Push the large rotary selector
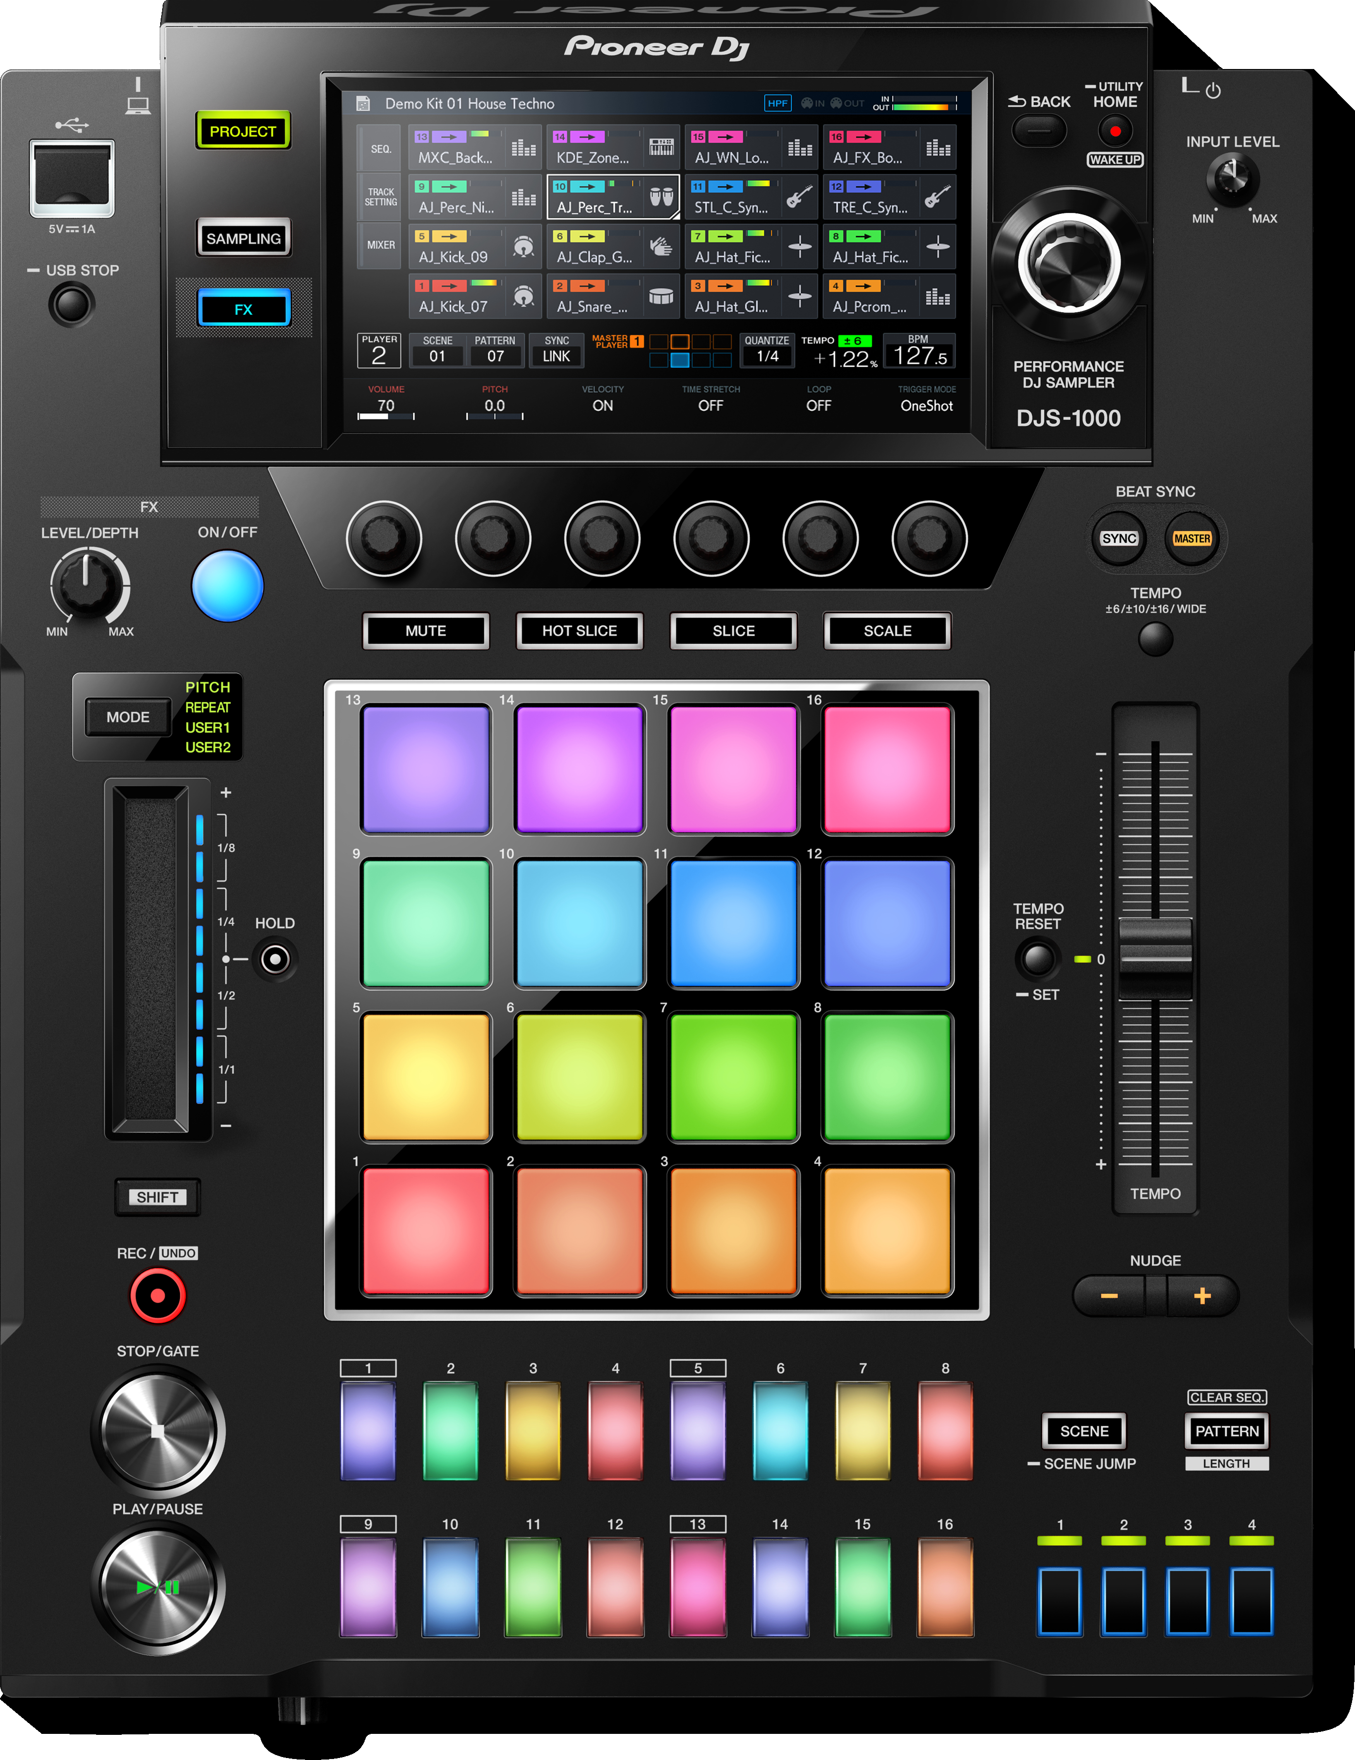 1069,263
